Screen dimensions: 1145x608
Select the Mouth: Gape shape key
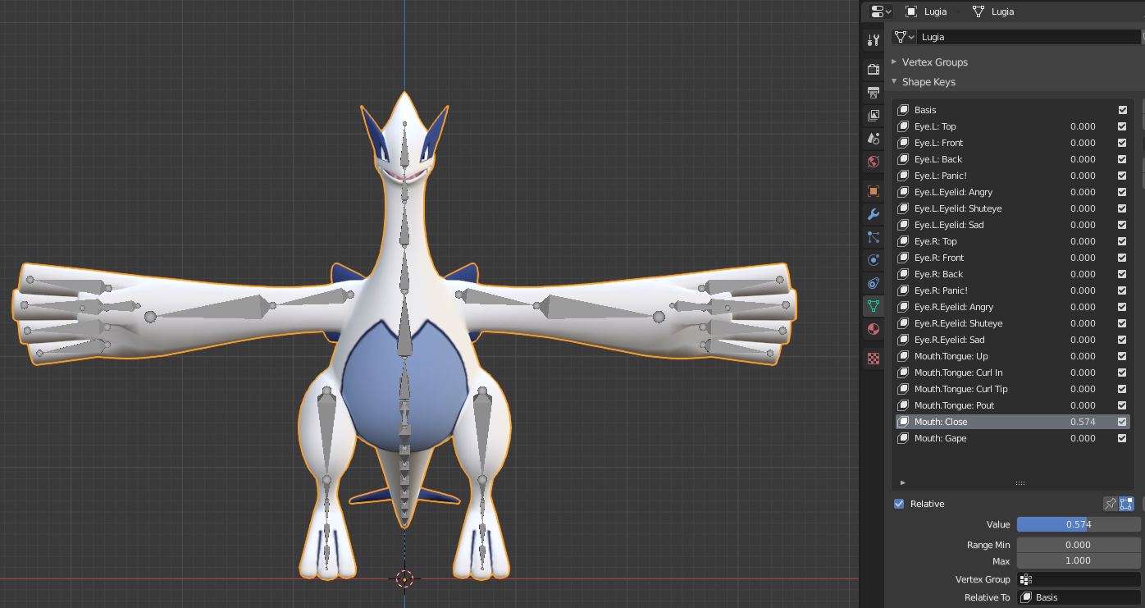984,437
